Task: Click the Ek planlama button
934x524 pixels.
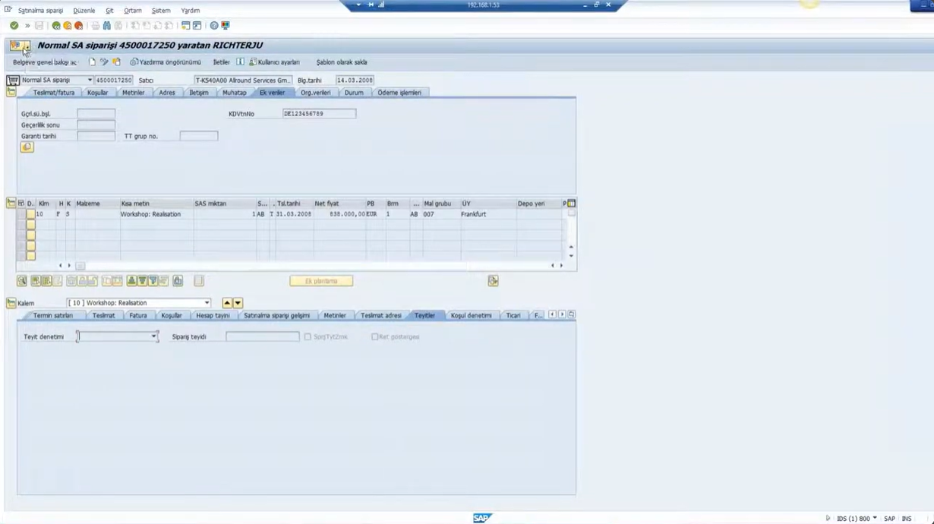Action: coord(321,281)
